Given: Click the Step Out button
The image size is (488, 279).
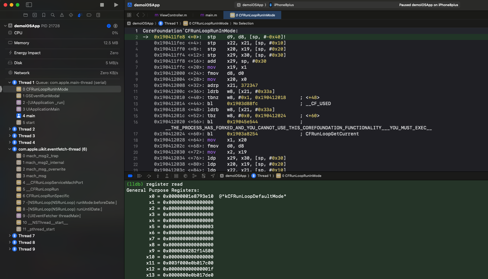Looking at the screenshot, I should point(167,176).
